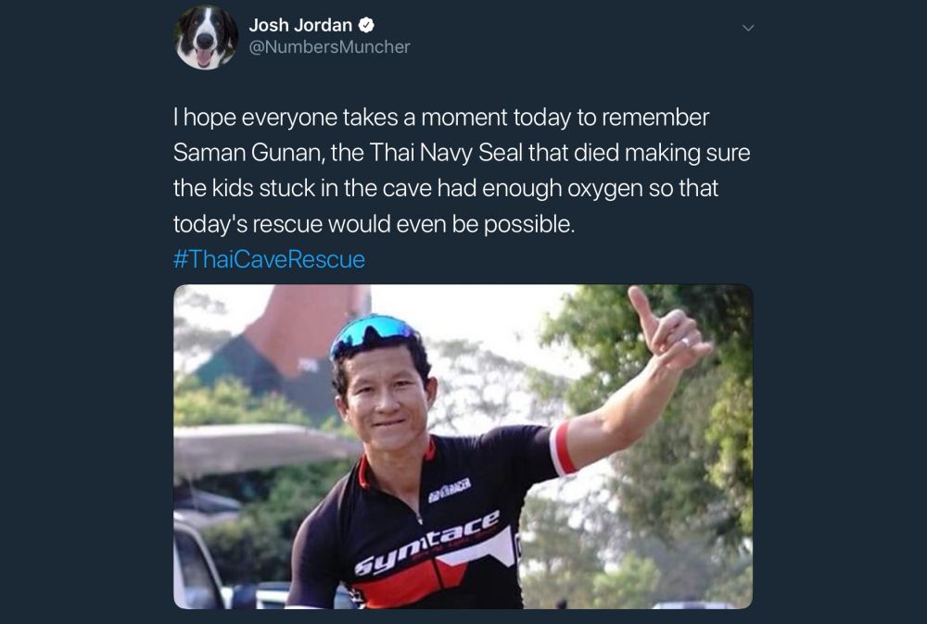Click the line "today's rescue would even be possible."
927x624 pixels.
click(375, 224)
